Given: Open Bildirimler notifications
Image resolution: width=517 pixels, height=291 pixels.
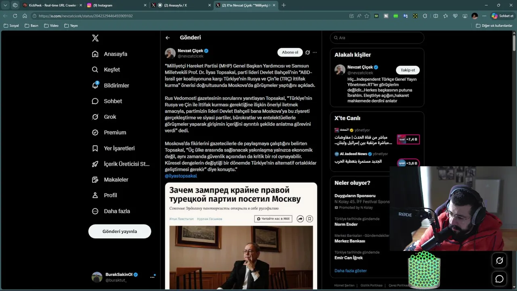Looking at the screenshot, I should (x=110, y=85).
